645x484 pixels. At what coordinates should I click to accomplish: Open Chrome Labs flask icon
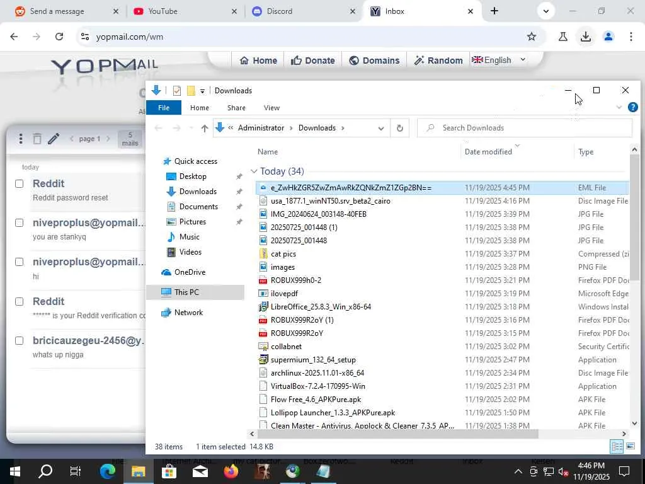[562, 37]
